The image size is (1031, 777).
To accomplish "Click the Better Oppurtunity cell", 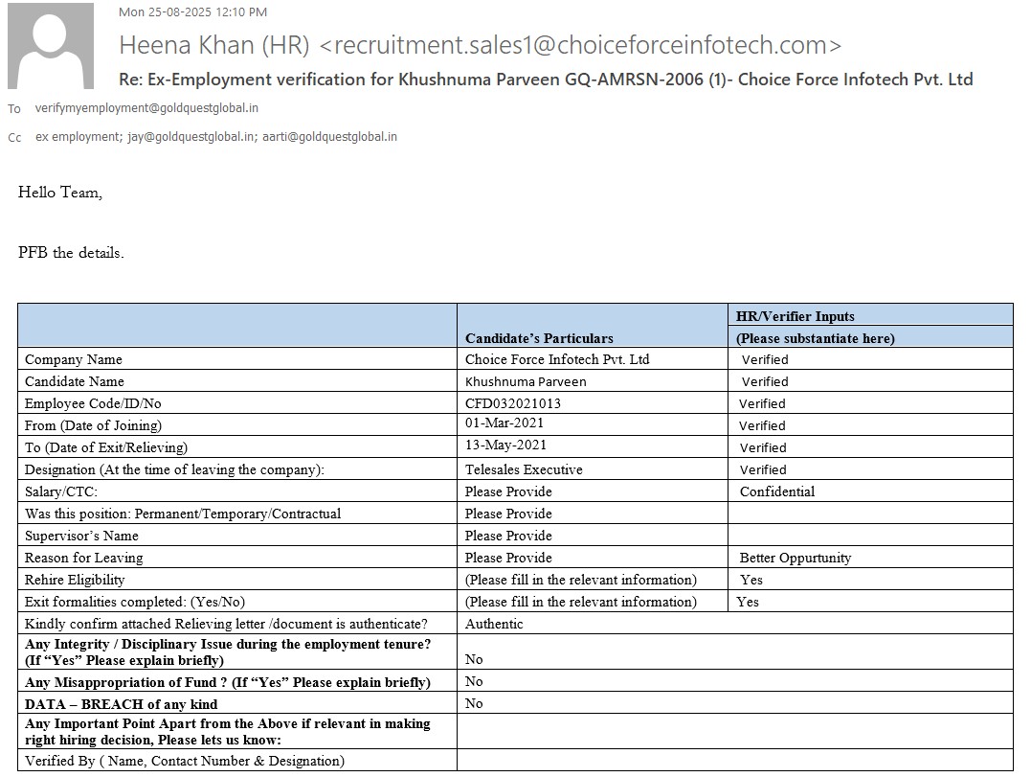I will click(796, 558).
